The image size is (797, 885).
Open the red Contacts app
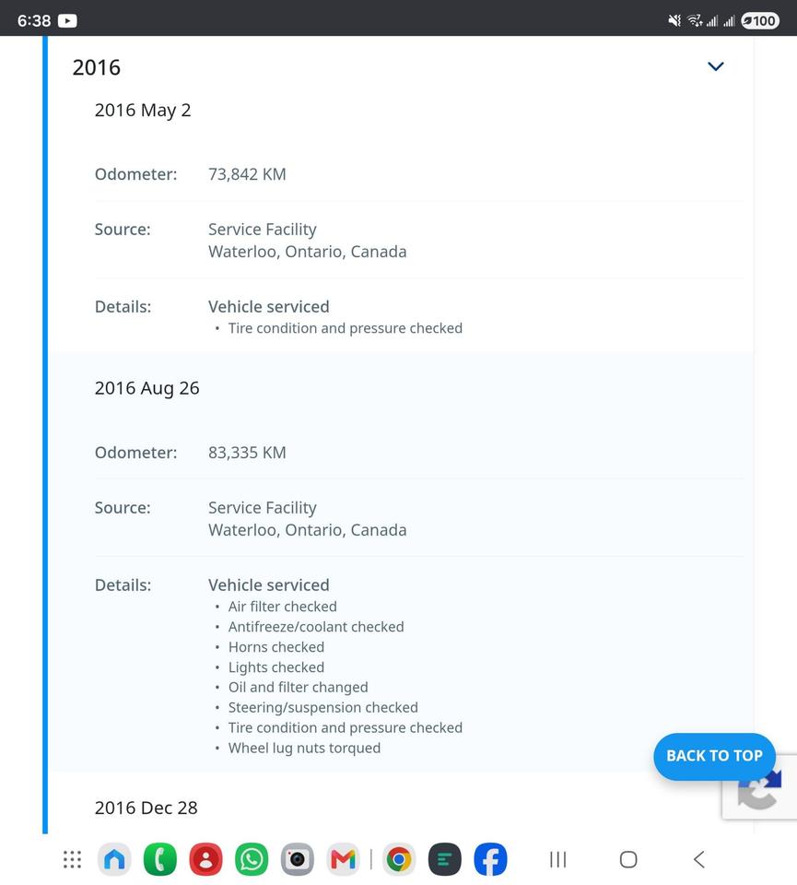click(205, 859)
